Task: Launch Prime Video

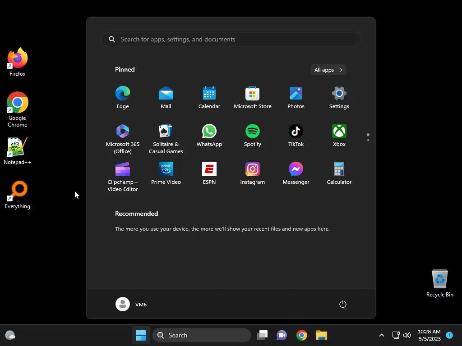Action: [166, 173]
